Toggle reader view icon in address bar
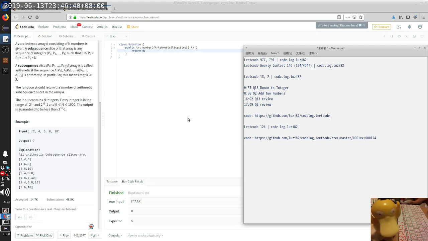428x241 pixels. [x=339, y=17]
